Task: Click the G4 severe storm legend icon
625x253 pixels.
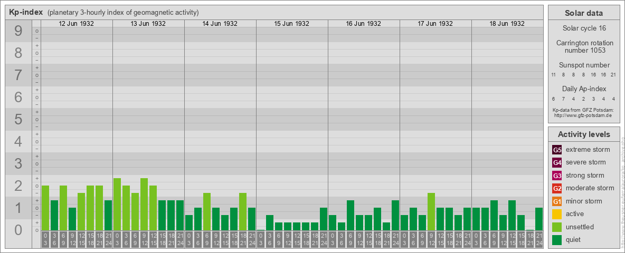Action: point(557,163)
